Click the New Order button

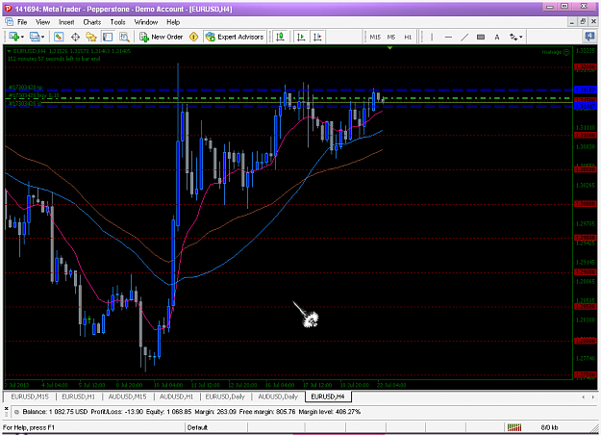[162, 37]
